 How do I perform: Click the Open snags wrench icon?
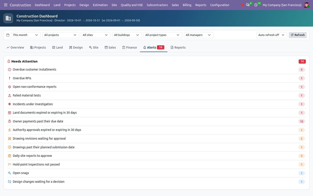pos(10,173)
